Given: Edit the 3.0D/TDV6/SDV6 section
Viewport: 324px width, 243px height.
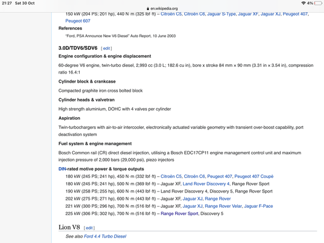Looking at the screenshot, I should (x=106, y=49).
